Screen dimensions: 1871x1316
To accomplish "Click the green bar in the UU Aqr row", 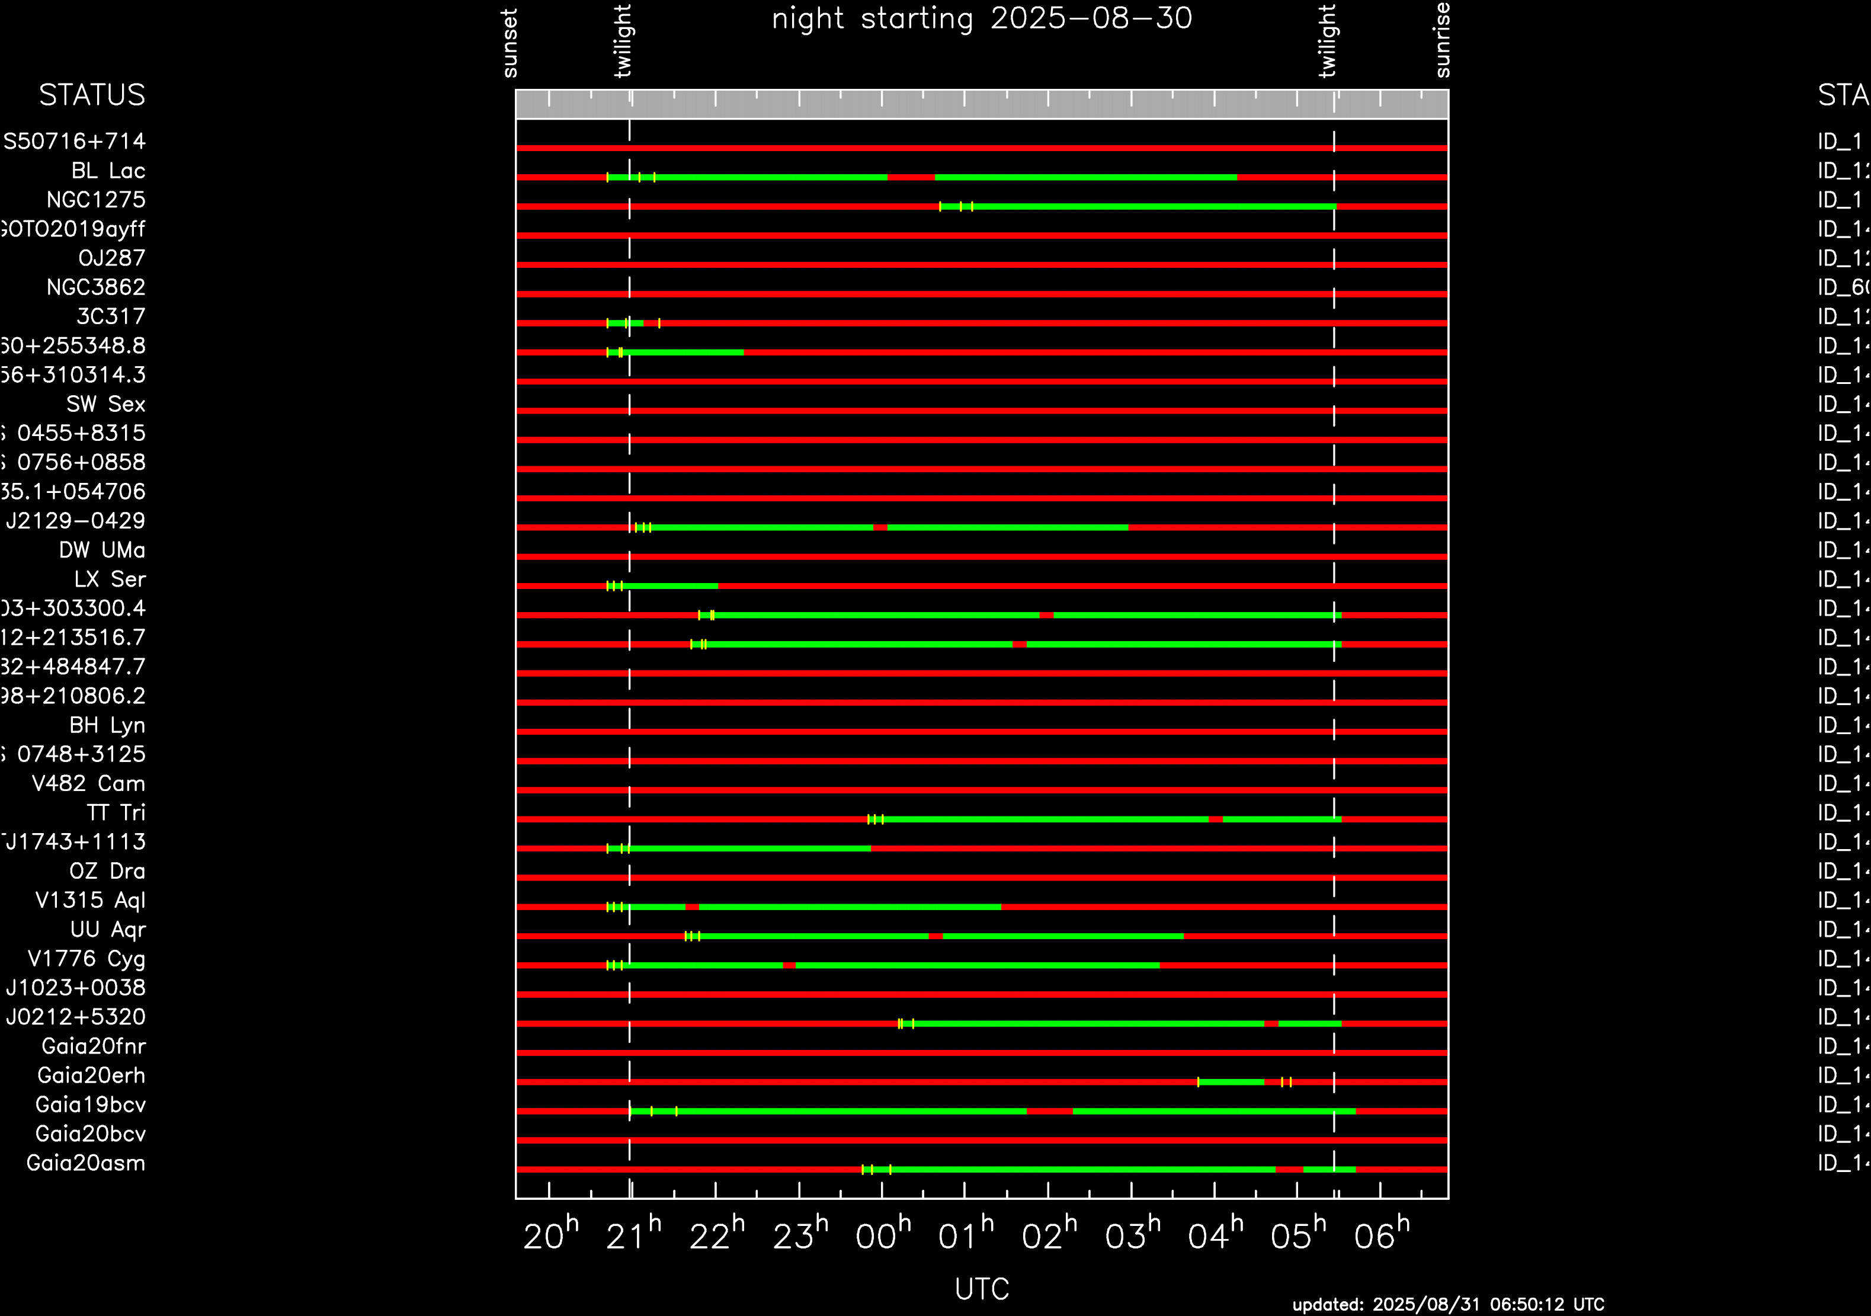I will pyautogui.click(x=815, y=936).
